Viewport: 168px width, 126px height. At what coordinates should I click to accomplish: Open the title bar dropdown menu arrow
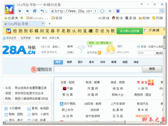coord(142,4)
